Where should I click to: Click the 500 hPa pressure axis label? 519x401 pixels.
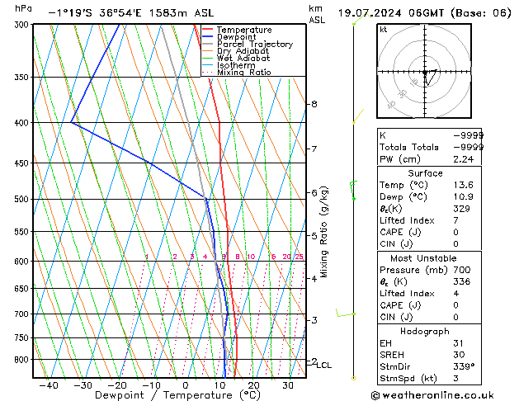(x=21, y=199)
